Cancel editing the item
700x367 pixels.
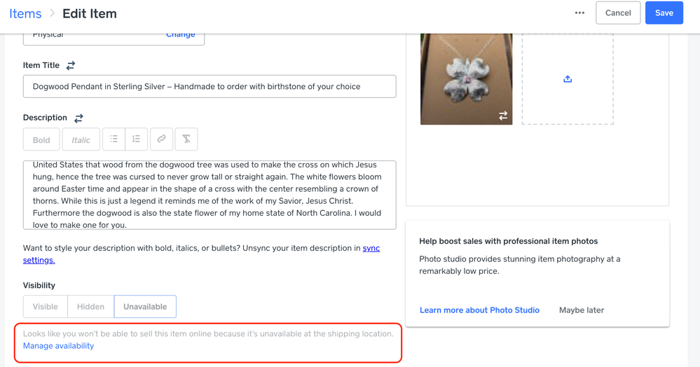tap(618, 13)
